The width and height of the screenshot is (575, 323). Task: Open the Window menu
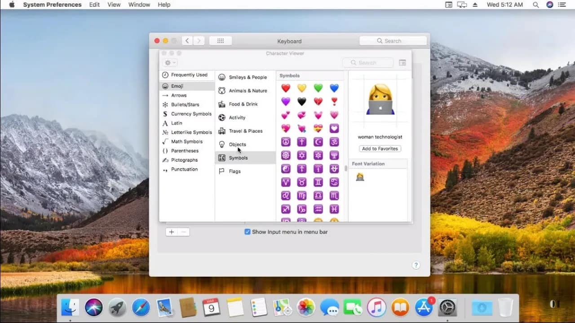click(139, 4)
